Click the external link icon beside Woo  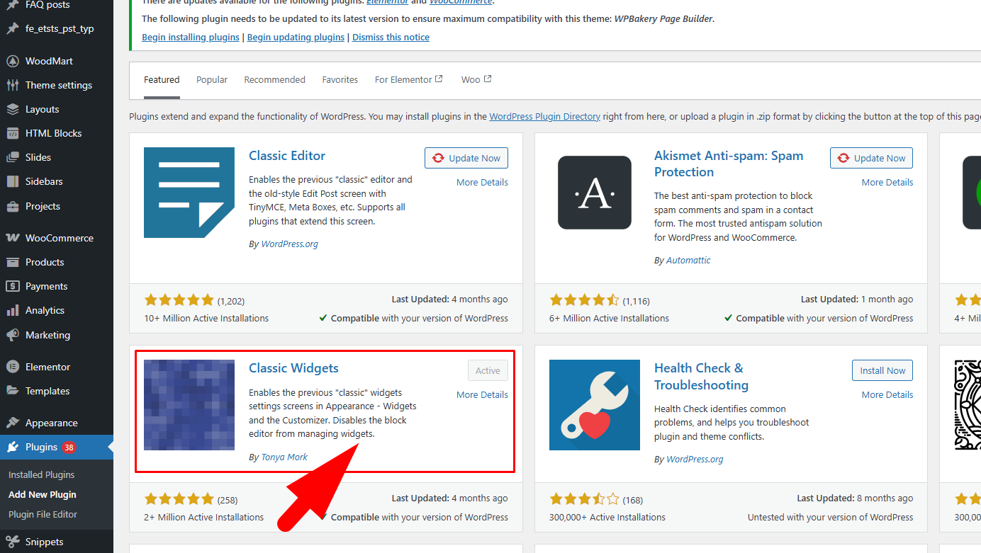tap(487, 79)
